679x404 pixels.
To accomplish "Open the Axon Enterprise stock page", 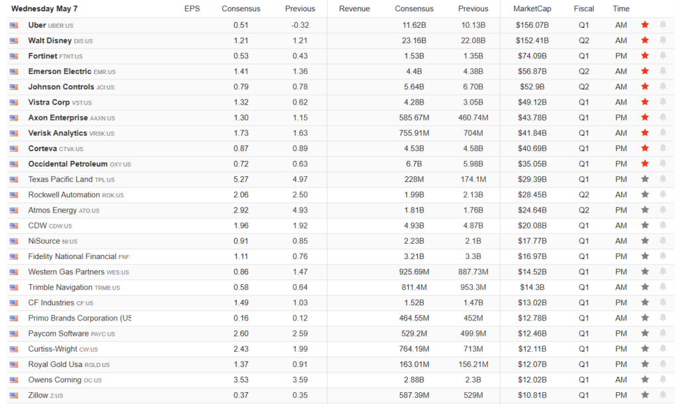I will (x=58, y=118).
